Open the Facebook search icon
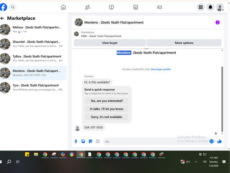 click(x=13, y=7)
